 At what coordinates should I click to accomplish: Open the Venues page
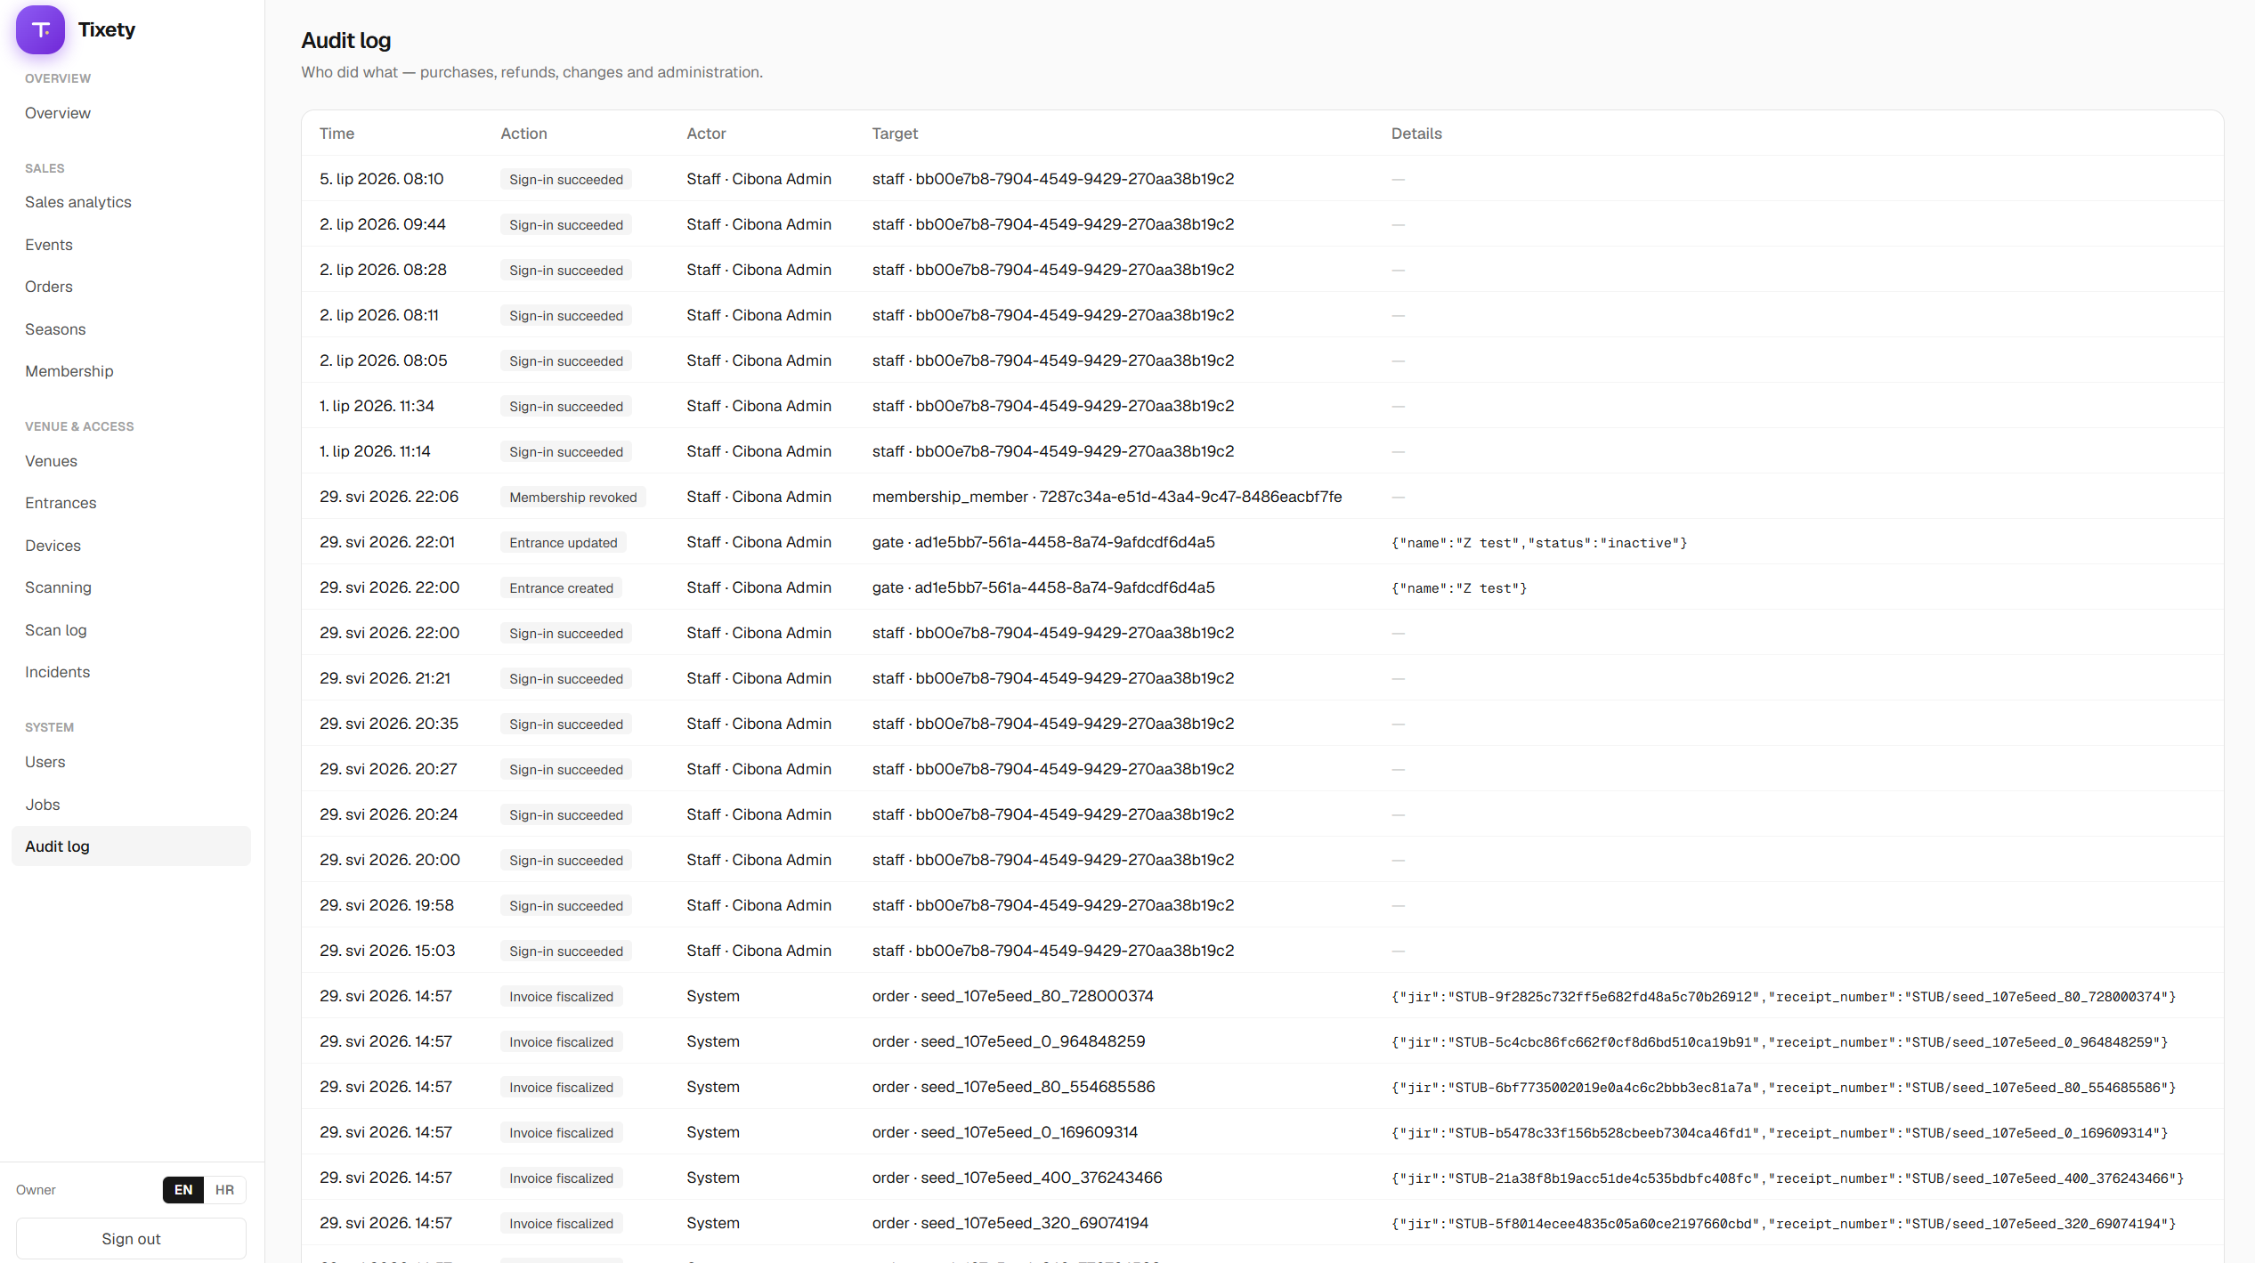click(51, 461)
